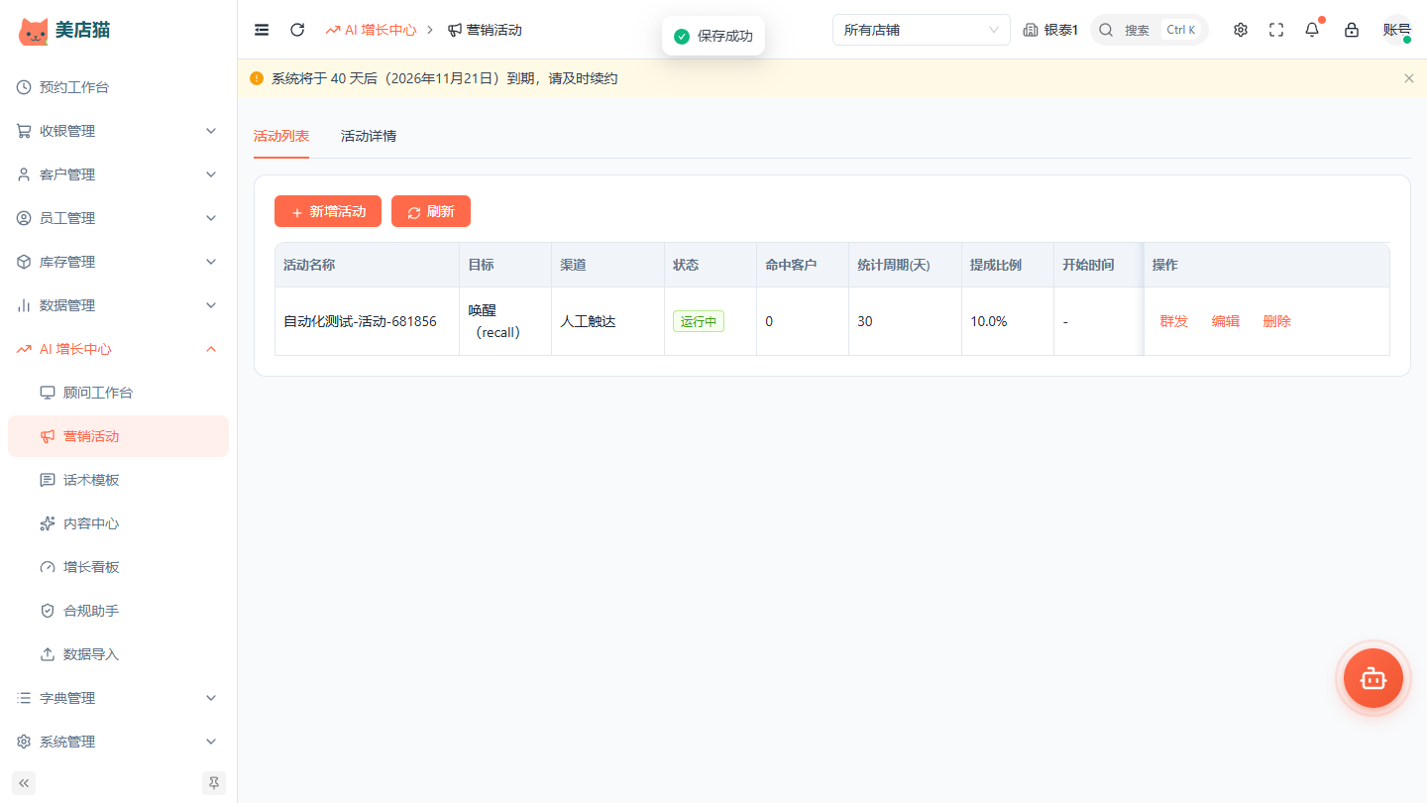The height and width of the screenshot is (803, 1427).
Task: Click the 数据管理 bar chart icon
Action: pos(24,305)
